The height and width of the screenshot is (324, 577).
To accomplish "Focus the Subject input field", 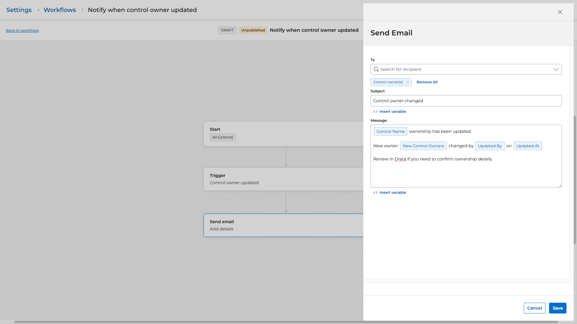I will (466, 101).
